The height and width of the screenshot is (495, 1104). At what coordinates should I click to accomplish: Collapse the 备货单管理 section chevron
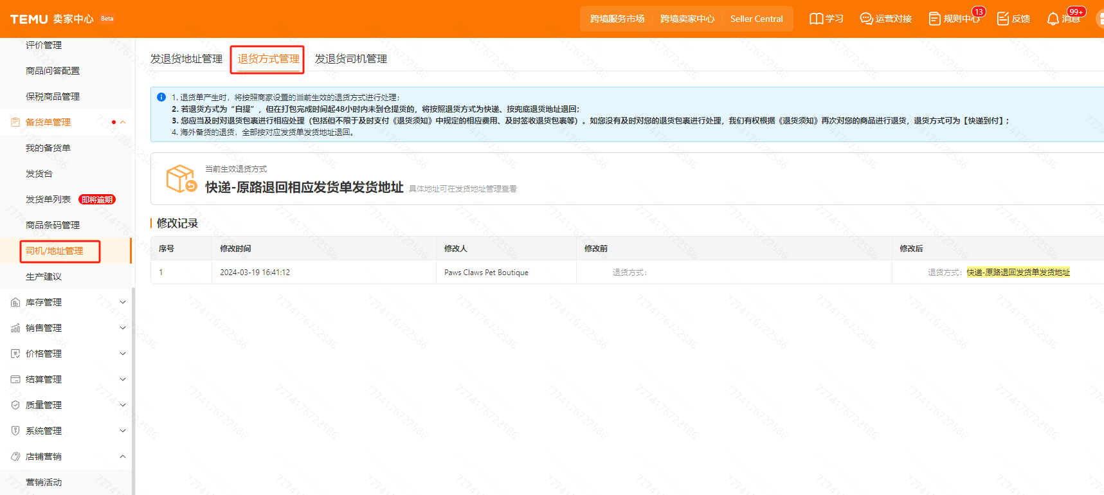pyautogui.click(x=123, y=122)
